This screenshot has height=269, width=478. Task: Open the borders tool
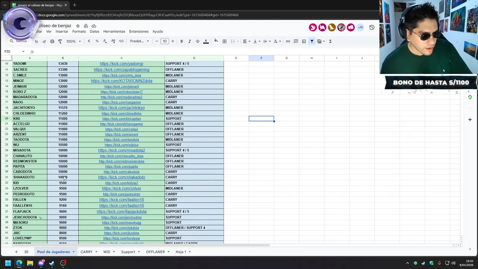224,41
